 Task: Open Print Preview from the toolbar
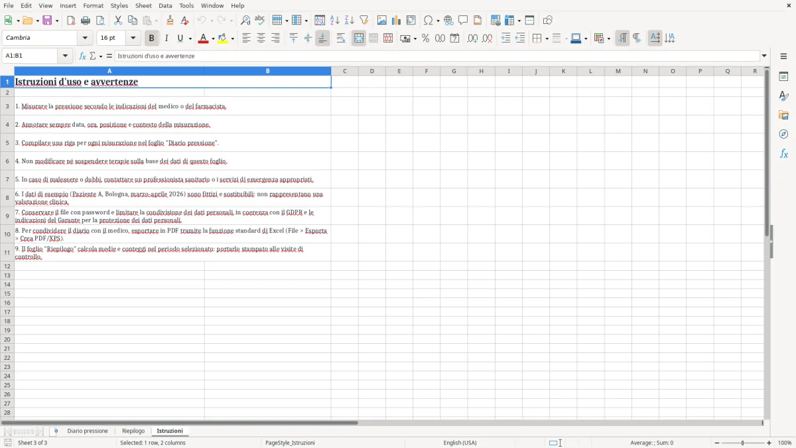(100, 21)
